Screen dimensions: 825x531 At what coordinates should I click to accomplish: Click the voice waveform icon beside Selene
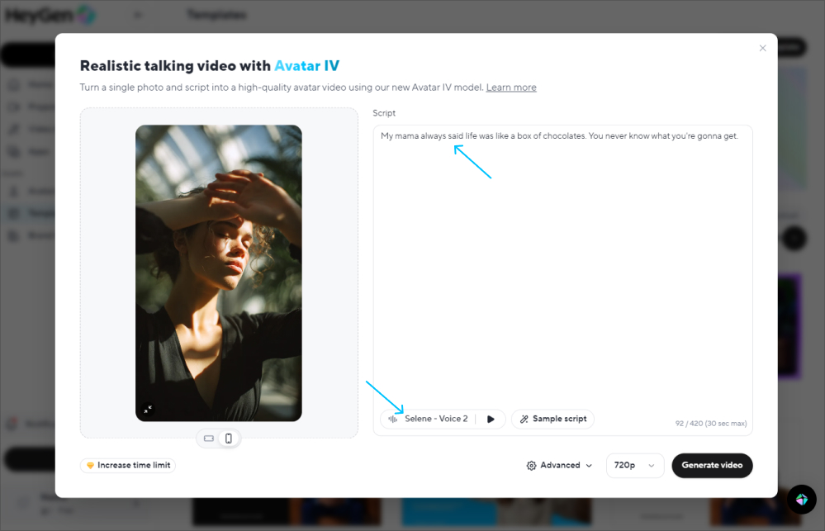393,420
